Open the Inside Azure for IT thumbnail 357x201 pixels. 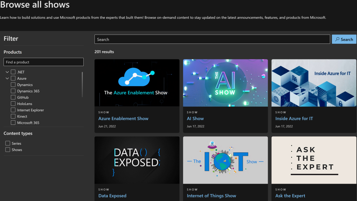click(x=314, y=83)
